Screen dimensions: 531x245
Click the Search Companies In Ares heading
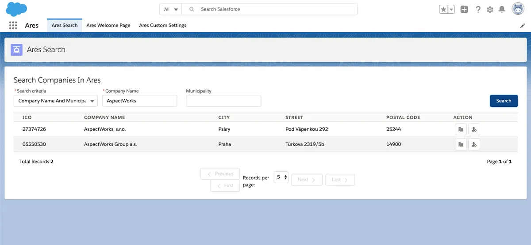(x=57, y=80)
